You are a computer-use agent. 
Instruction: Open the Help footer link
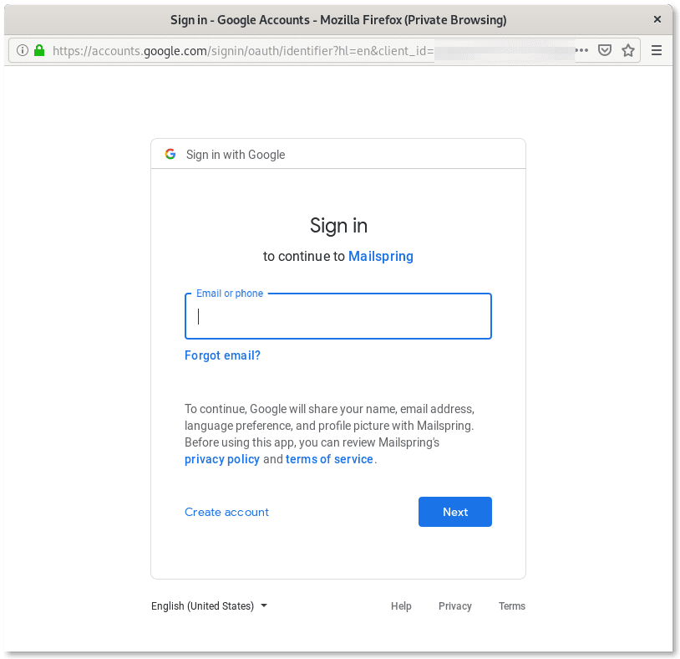401,606
